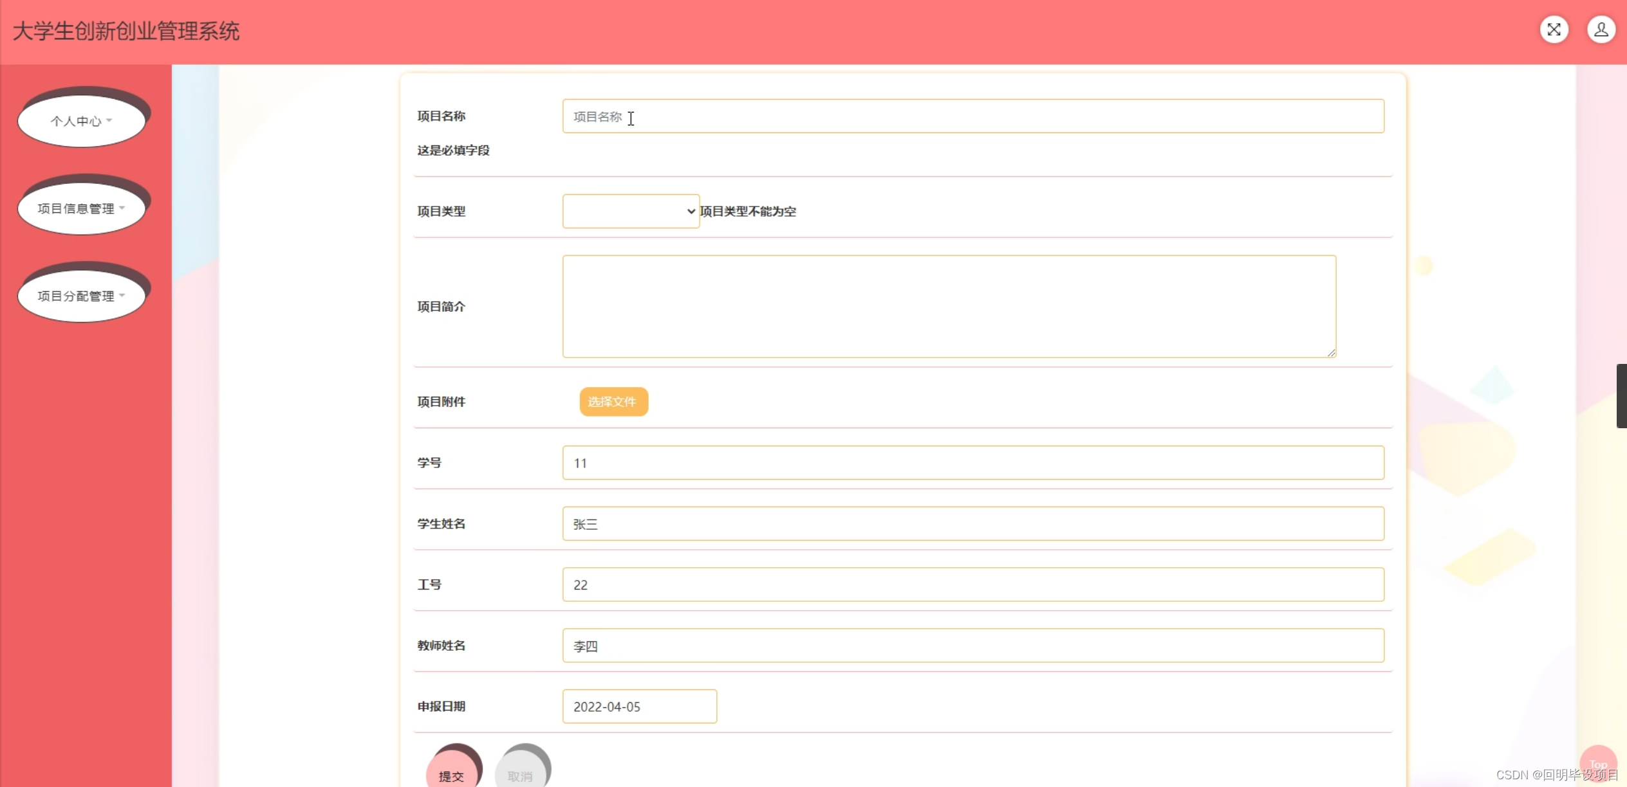Open the user profile icon
This screenshot has height=787, width=1627.
[1601, 30]
